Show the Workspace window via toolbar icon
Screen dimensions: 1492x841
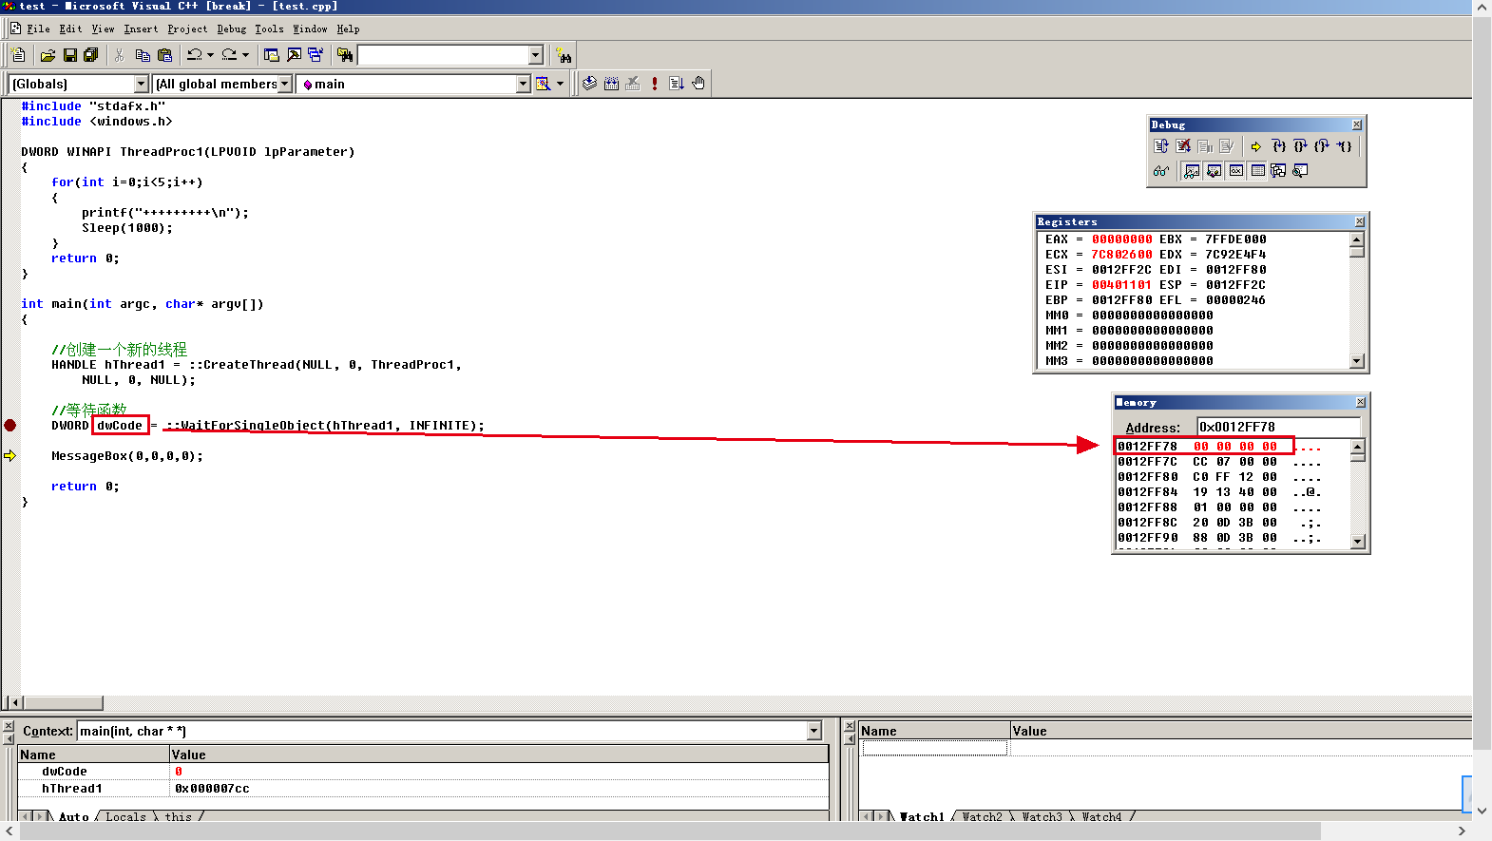click(272, 55)
